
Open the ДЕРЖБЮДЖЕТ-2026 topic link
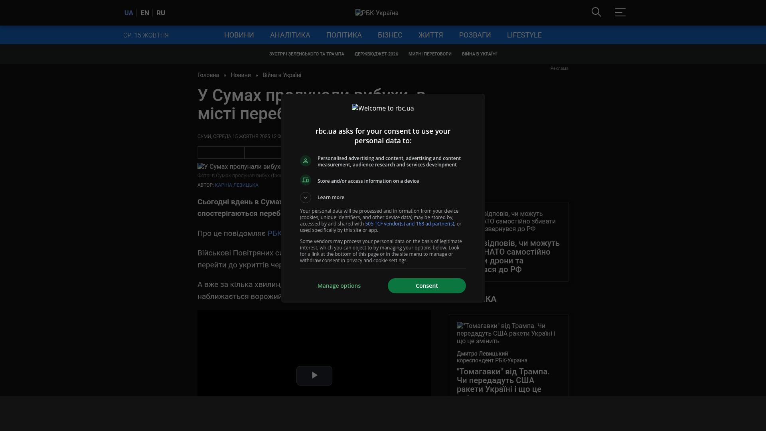(x=376, y=54)
